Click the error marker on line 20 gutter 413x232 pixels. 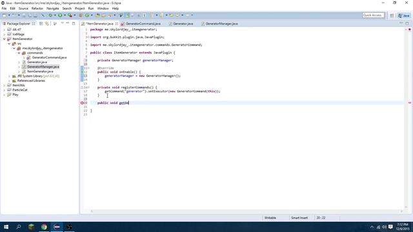pyautogui.click(x=82, y=103)
